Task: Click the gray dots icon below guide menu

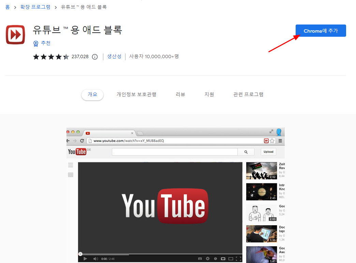Action: (71, 175)
